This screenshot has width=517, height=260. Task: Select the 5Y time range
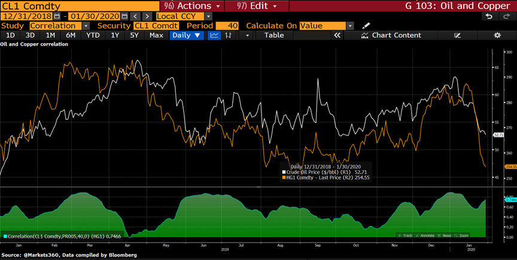[134, 35]
